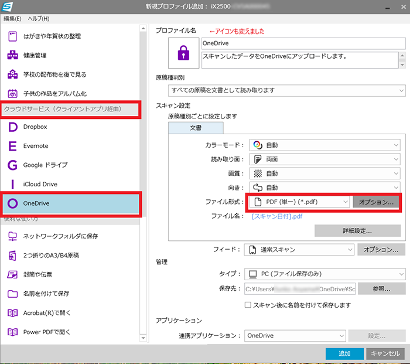Select the 学校の配布物を後で見る profile
410x364 pixels.
70,74
